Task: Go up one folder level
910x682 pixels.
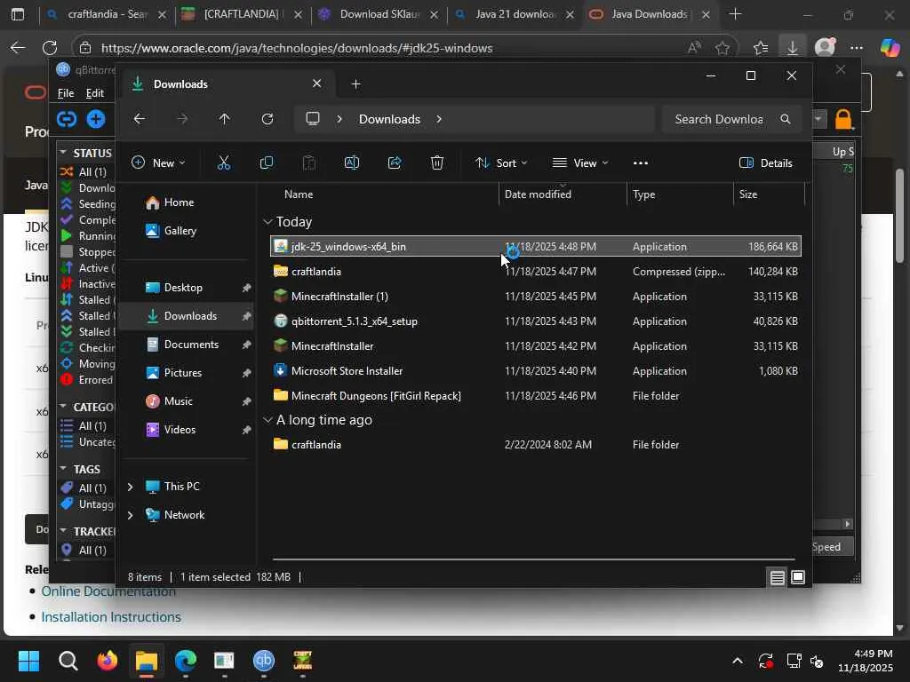Action: (224, 119)
